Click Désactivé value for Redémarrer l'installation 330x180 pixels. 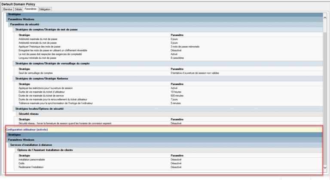coord(176,167)
